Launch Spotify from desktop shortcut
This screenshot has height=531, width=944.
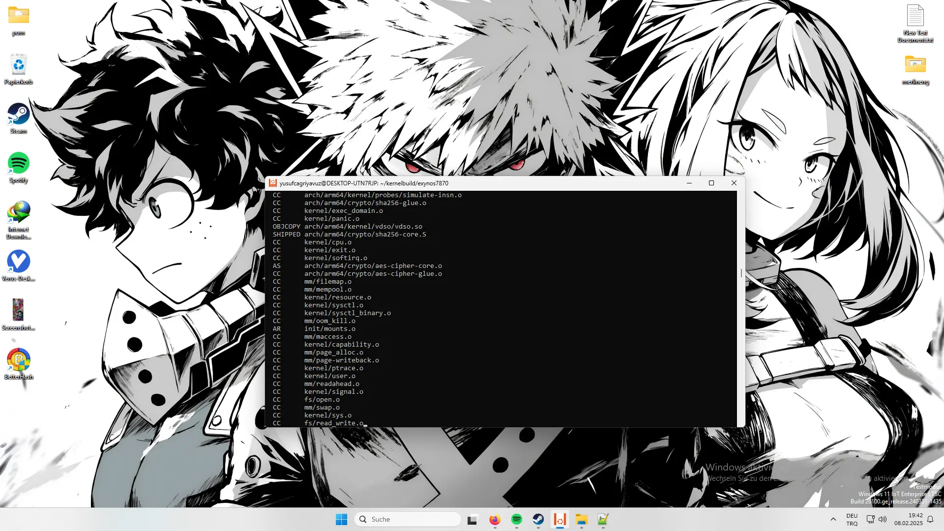19,168
